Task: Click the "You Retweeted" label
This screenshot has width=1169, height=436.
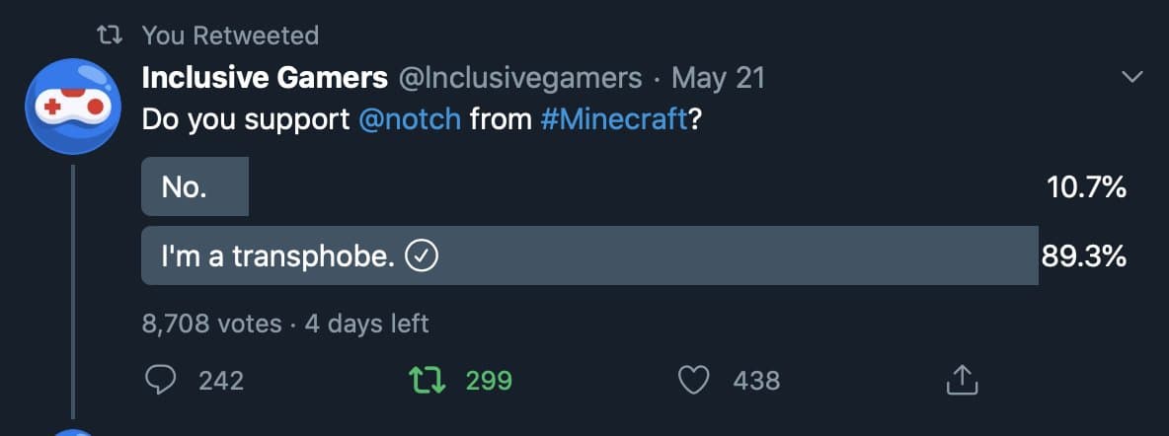Action: (x=230, y=36)
